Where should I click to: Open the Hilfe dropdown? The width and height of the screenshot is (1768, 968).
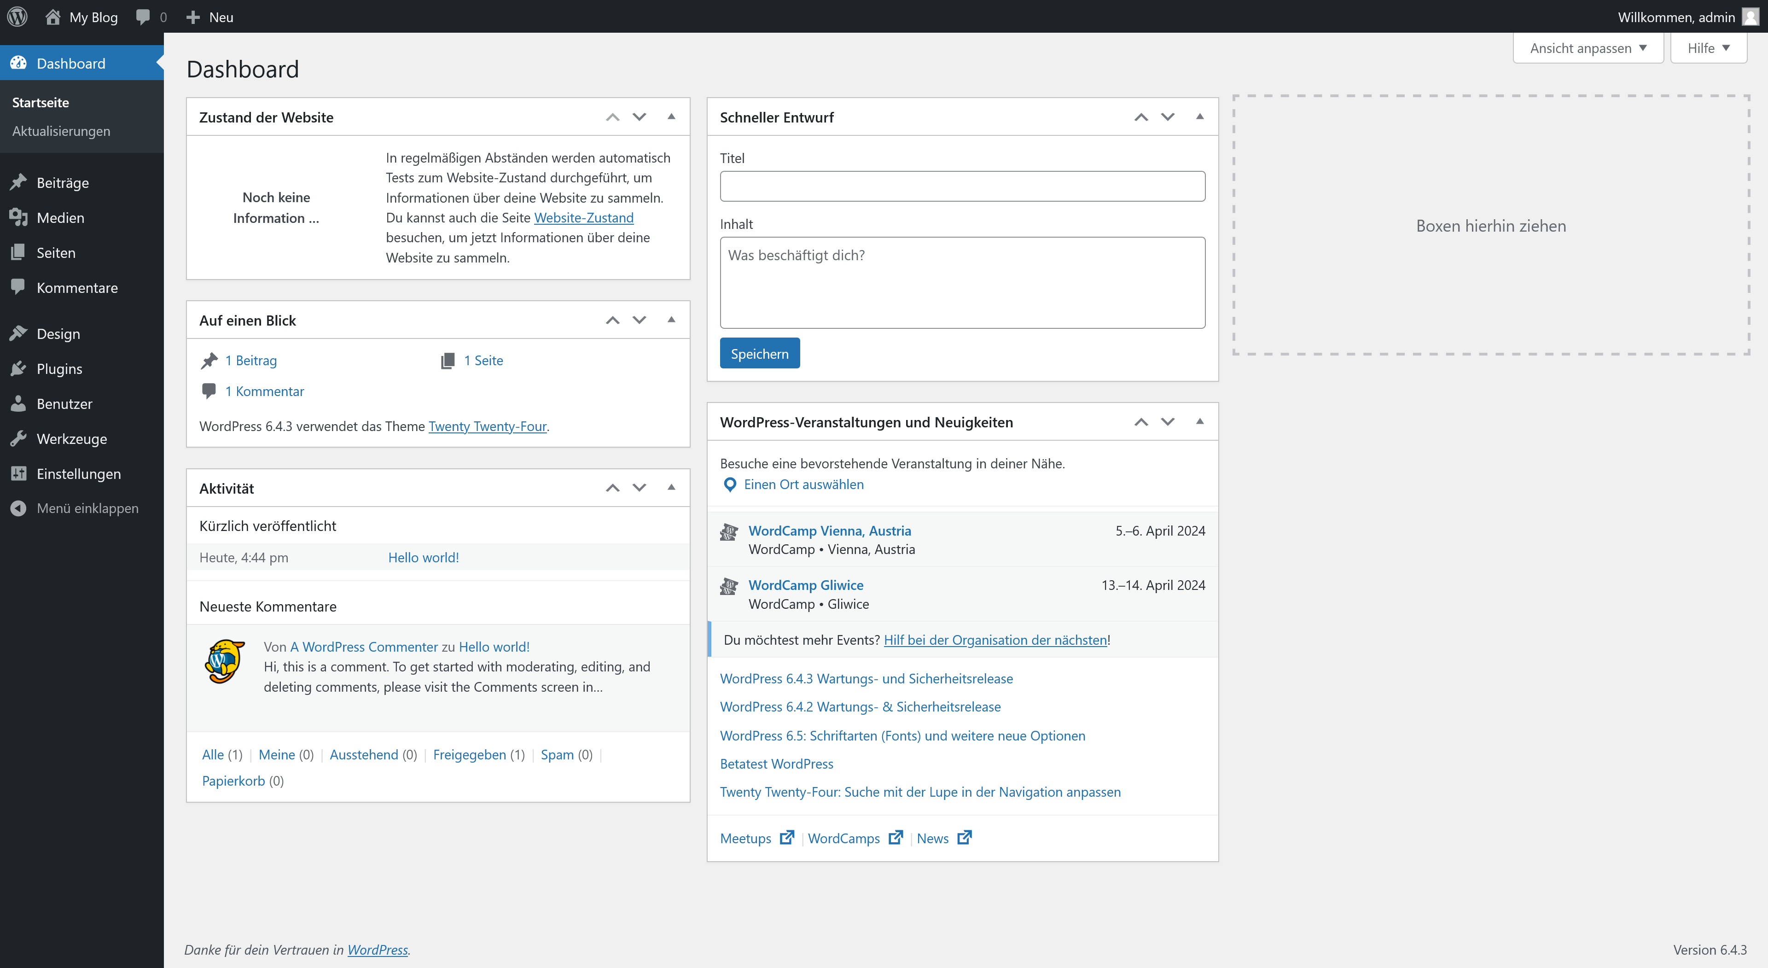coord(1708,48)
